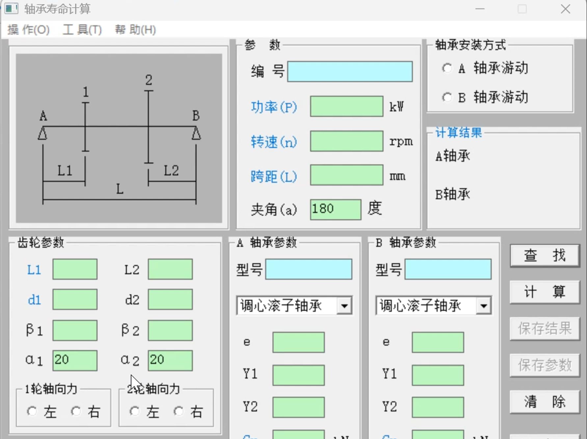Expand the B 轴承参数 bearing type dropdown
This screenshot has height=439, width=587.
point(484,306)
